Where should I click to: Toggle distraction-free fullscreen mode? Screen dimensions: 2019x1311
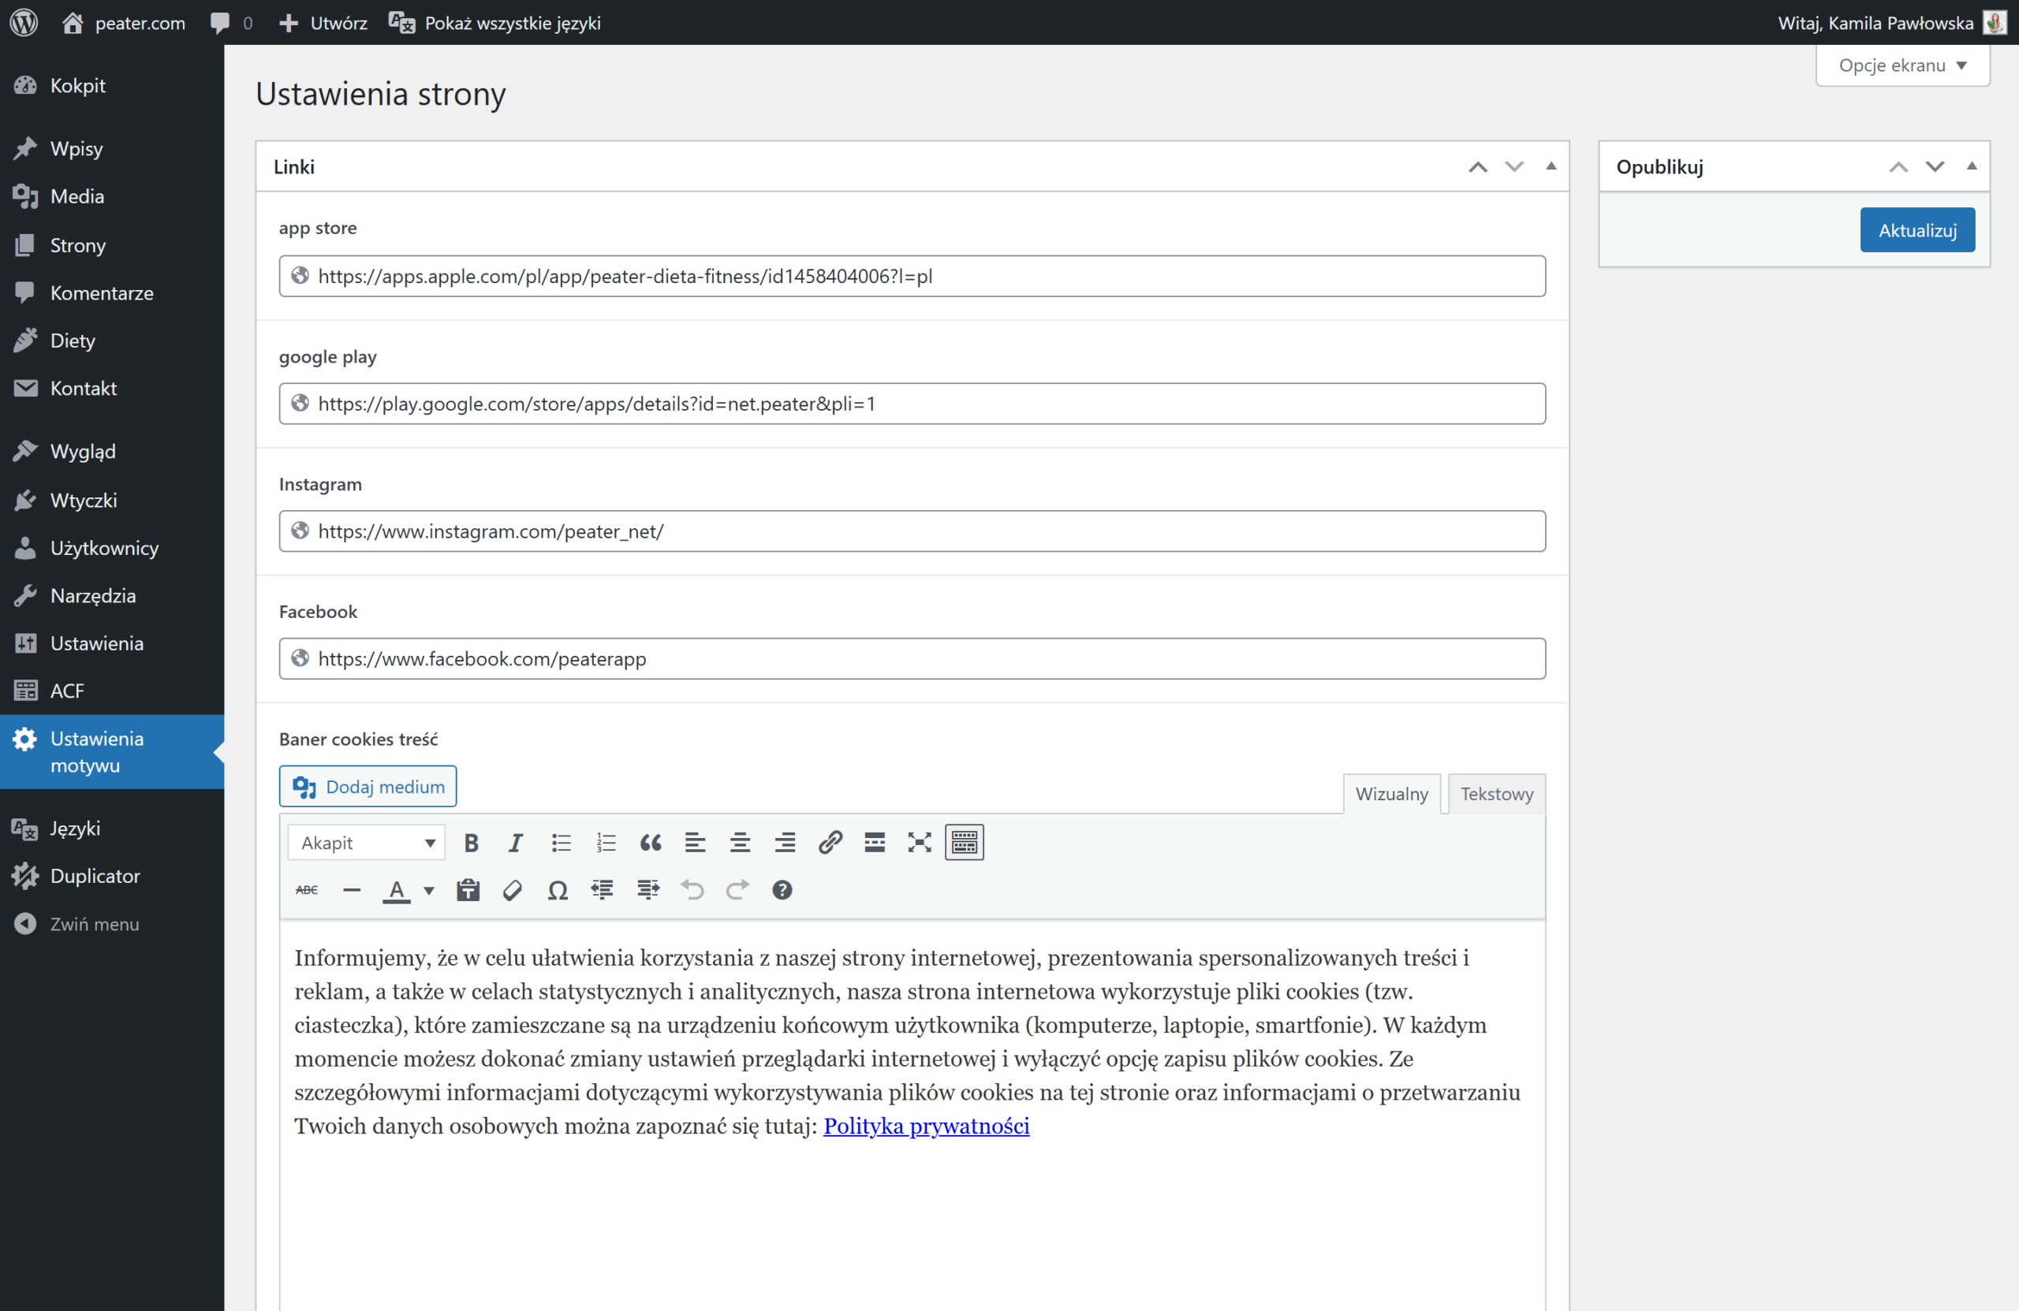pos(920,842)
